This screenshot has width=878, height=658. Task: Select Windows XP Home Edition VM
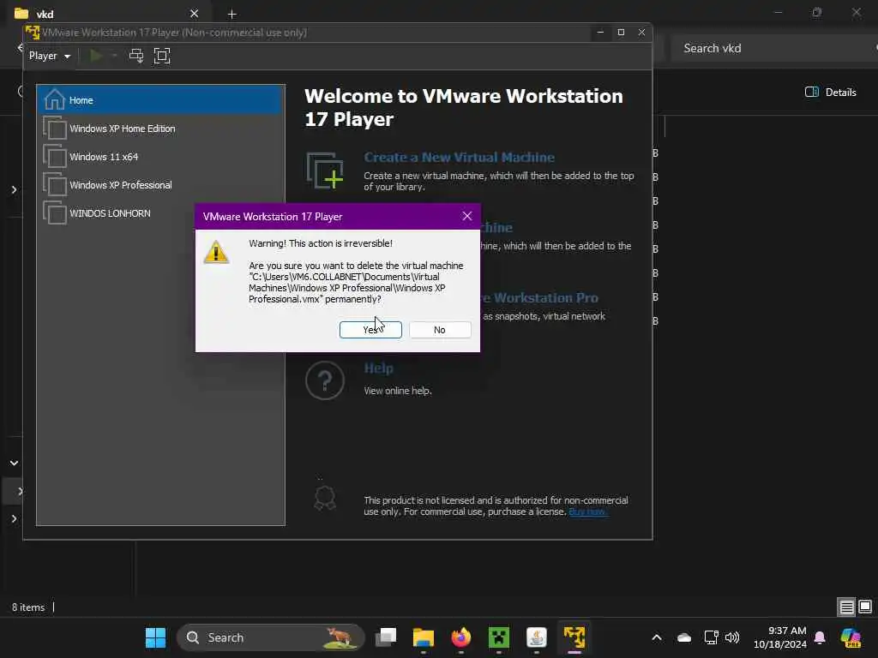coord(160,129)
